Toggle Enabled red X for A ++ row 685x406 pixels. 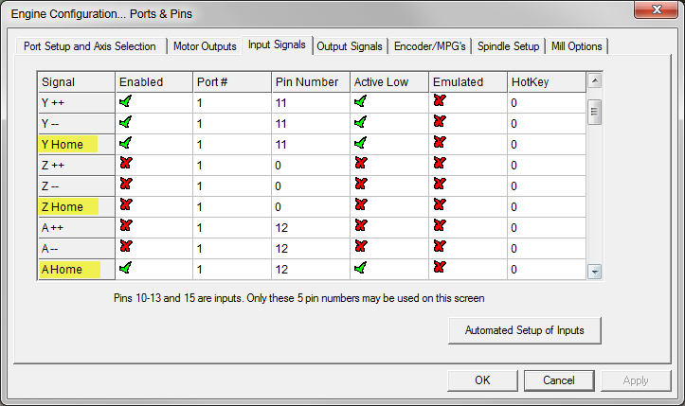click(x=126, y=225)
